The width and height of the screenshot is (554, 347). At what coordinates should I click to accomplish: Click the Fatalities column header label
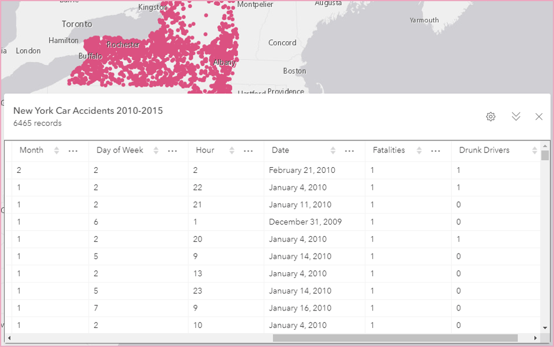tap(388, 150)
